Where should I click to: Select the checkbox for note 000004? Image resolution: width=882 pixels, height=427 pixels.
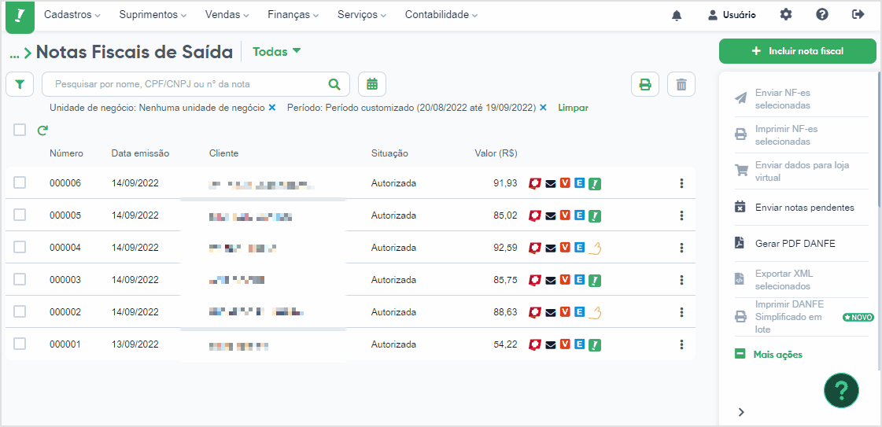(20, 247)
